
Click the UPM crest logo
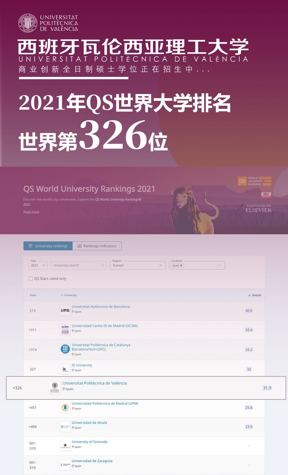coord(65,407)
